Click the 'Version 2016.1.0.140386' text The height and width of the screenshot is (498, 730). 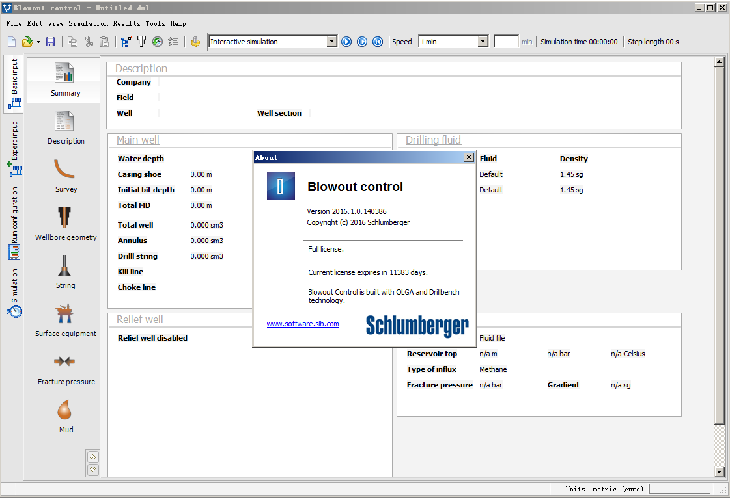346,211
